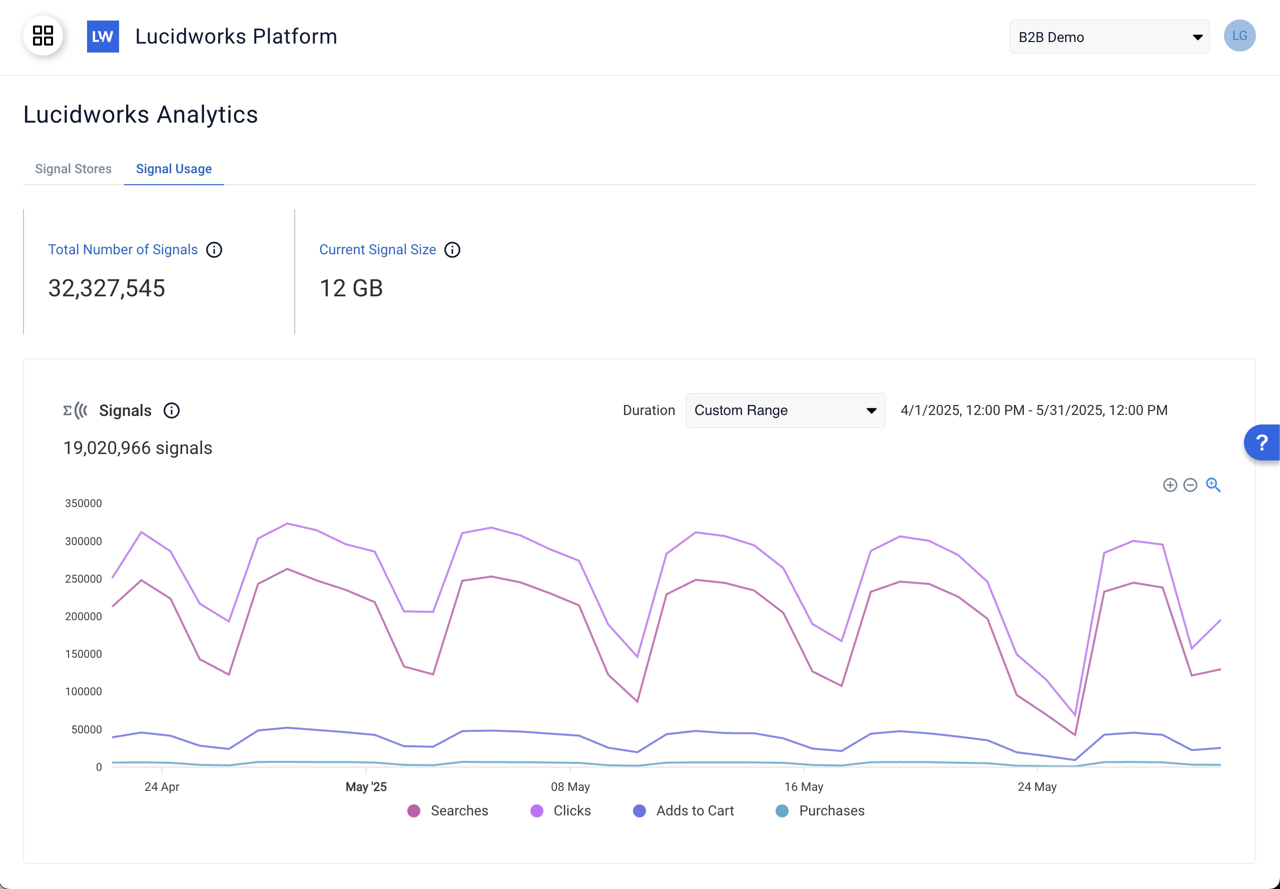Viewport: 1280px width, 889px height.
Task: Click the Signals chart title text
Action: point(125,411)
